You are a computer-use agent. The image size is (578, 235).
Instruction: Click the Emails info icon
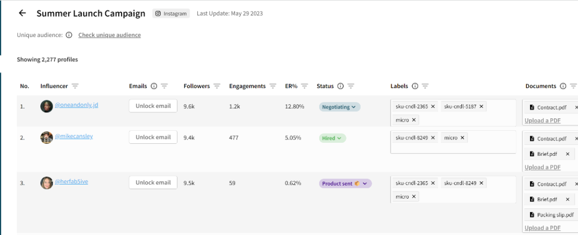[154, 86]
